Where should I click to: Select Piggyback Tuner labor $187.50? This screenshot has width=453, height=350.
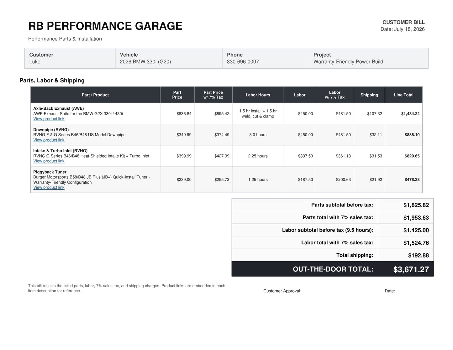tap(305, 180)
